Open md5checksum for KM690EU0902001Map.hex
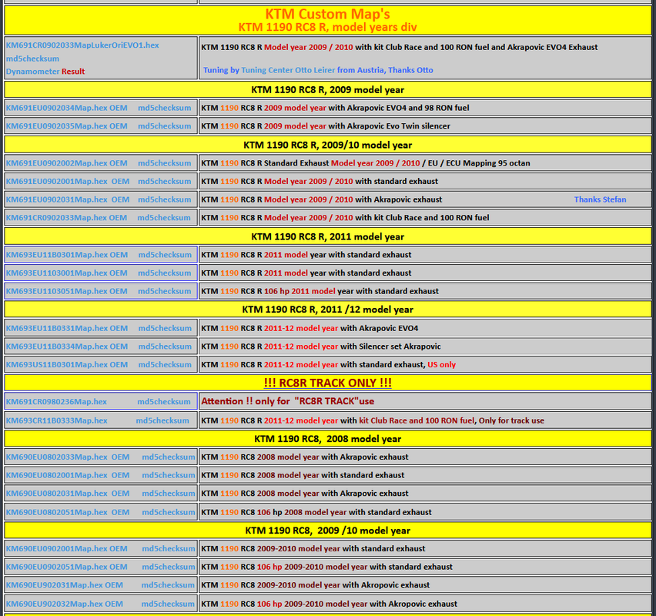 (168, 548)
